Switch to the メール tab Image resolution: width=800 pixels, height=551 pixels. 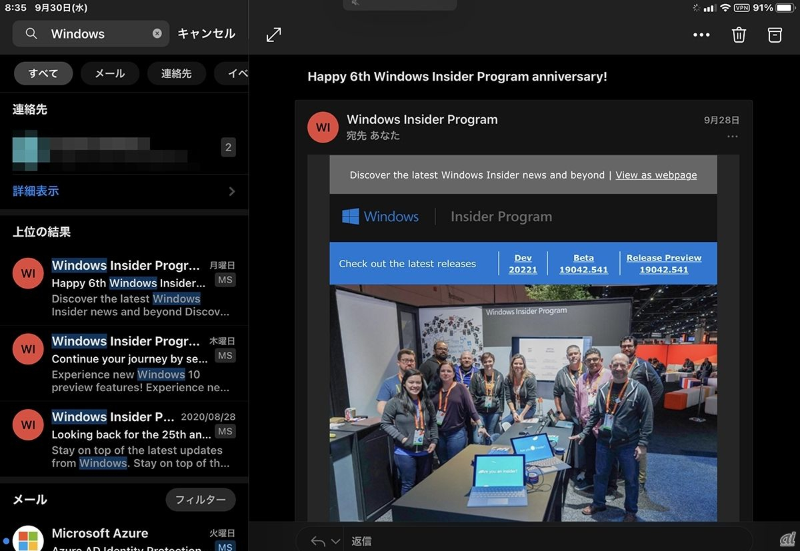(109, 73)
